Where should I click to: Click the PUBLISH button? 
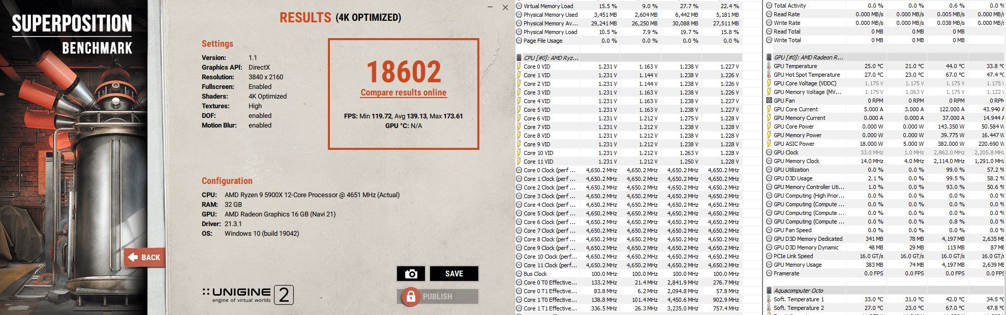438,297
